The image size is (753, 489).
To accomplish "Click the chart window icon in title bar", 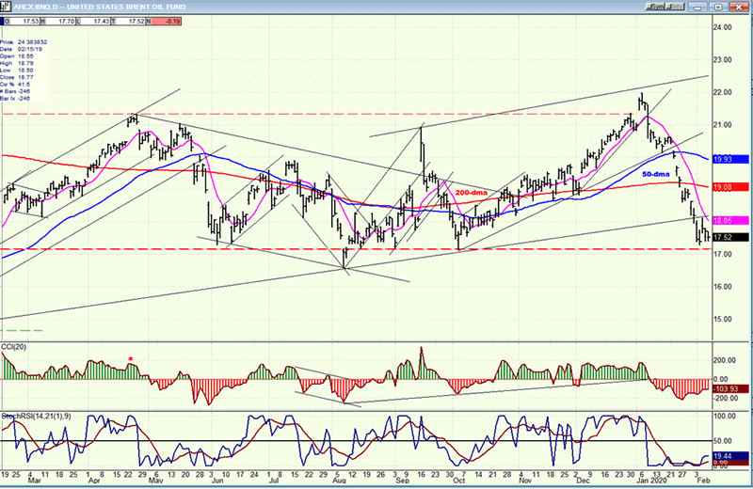I will (x=7, y=5).
